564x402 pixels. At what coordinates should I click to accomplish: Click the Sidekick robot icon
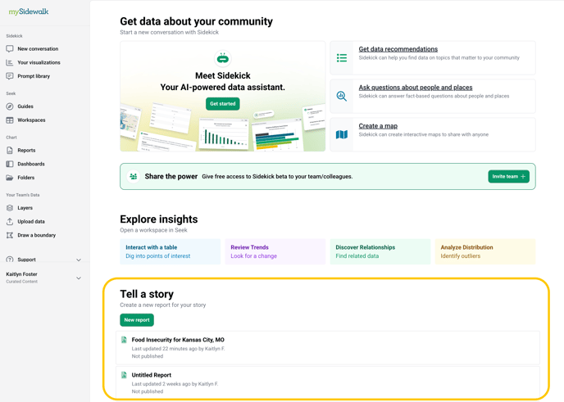223,59
